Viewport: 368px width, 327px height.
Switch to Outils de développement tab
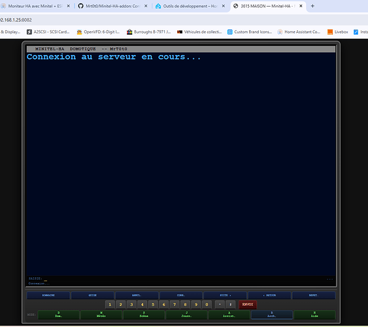(x=190, y=6)
